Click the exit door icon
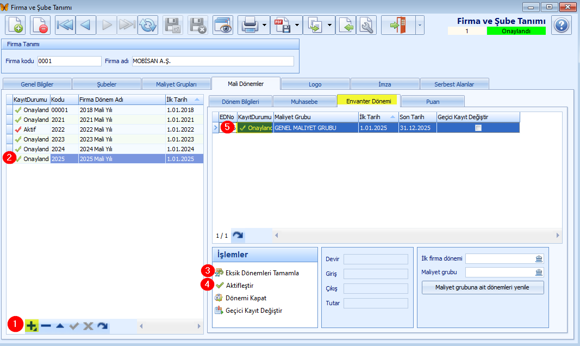 [398, 25]
